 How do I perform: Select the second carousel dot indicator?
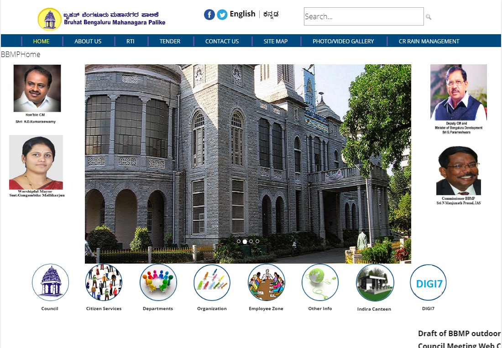[245, 242]
